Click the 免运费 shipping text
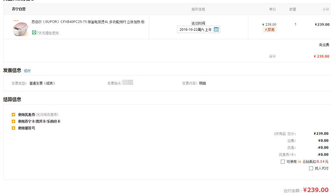Screen dimensions: 331x196 [x=324, y=45]
